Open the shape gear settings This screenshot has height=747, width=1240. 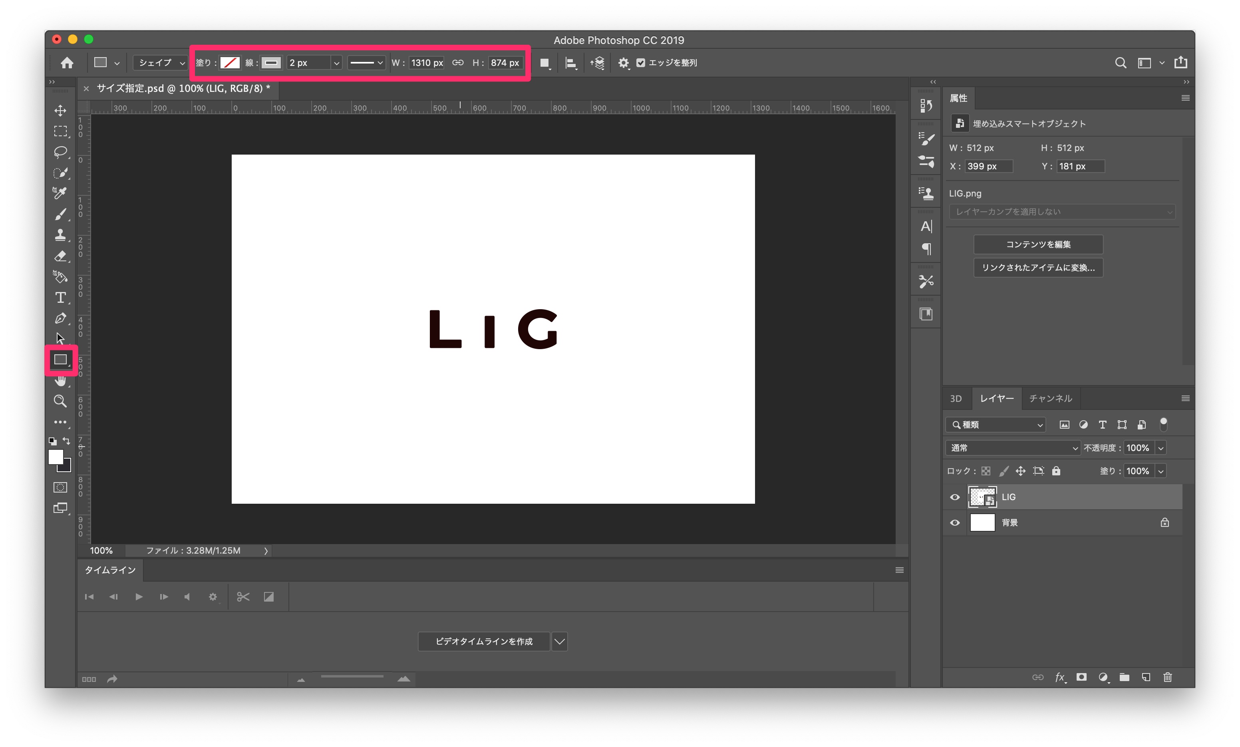(624, 63)
